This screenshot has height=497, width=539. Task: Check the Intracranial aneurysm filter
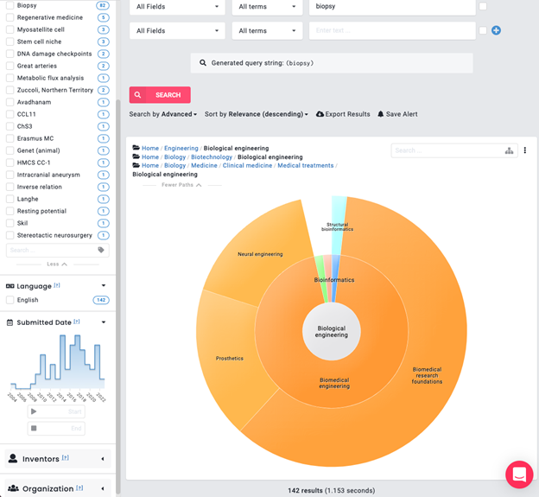pos(10,175)
